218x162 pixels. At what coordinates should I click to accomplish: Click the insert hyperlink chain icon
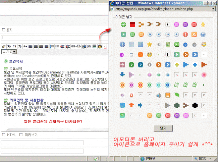click(x=73, y=46)
